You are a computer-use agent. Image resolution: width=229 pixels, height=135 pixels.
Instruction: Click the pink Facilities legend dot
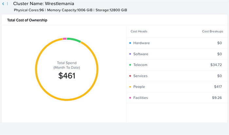(130, 98)
